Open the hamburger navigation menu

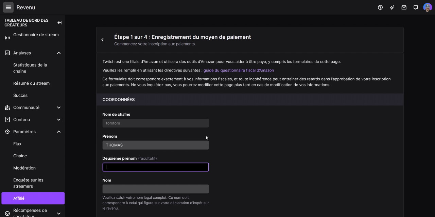8,7
